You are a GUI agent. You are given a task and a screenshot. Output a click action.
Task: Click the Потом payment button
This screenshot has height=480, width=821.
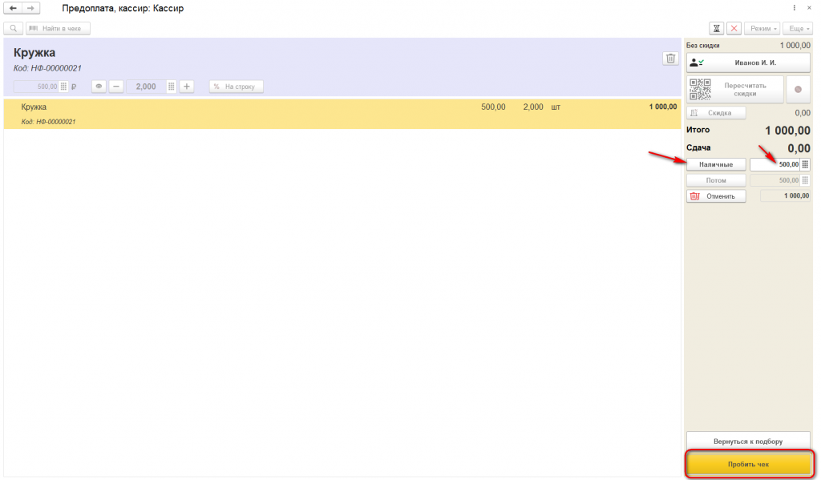tap(716, 180)
